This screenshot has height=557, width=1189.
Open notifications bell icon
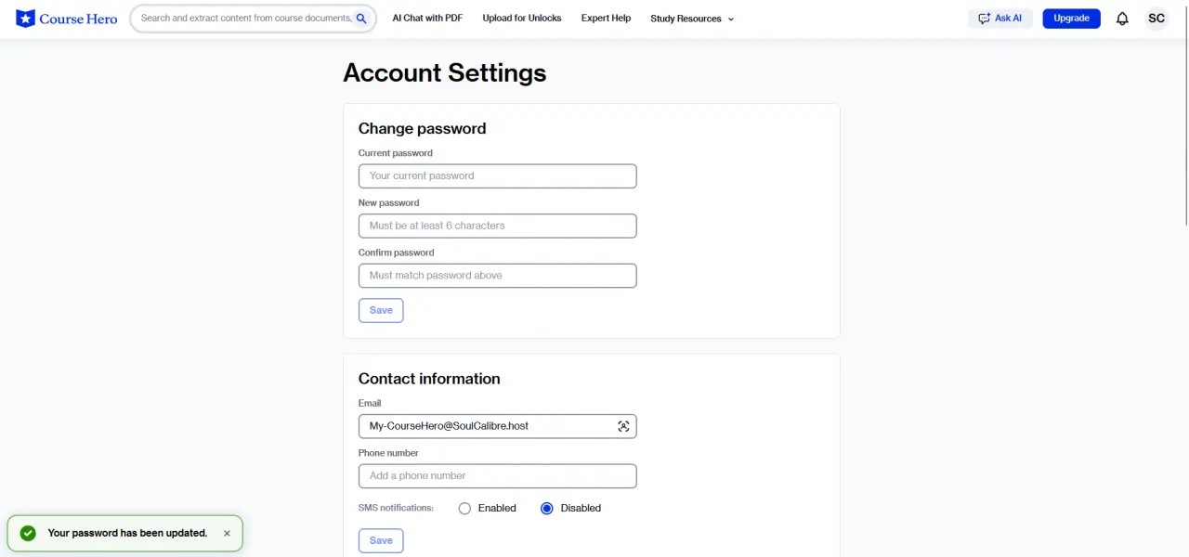tap(1122, 19)
